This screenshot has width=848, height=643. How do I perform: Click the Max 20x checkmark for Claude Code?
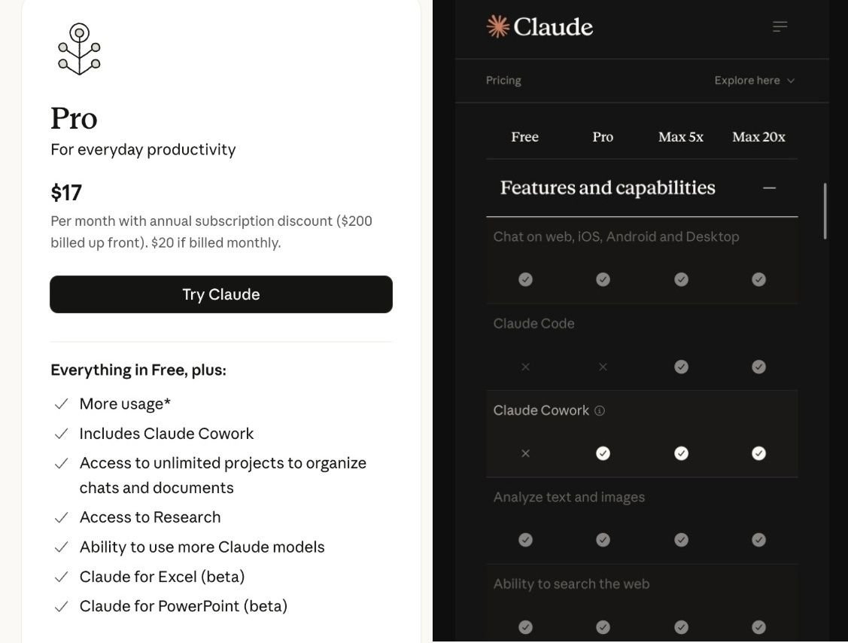pos(758,367)
